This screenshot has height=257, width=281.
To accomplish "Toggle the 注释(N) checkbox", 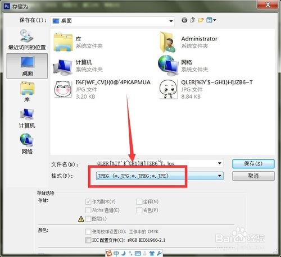I will pyautogui.click(x=139, y=201).
